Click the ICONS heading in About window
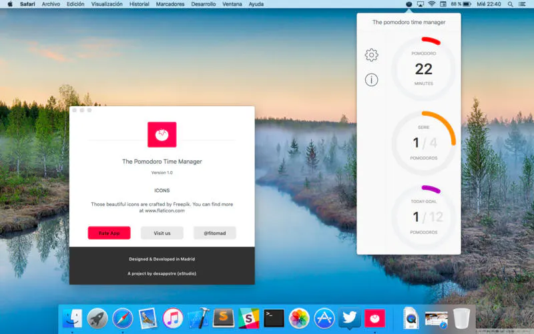 click(x=162, y=190)
